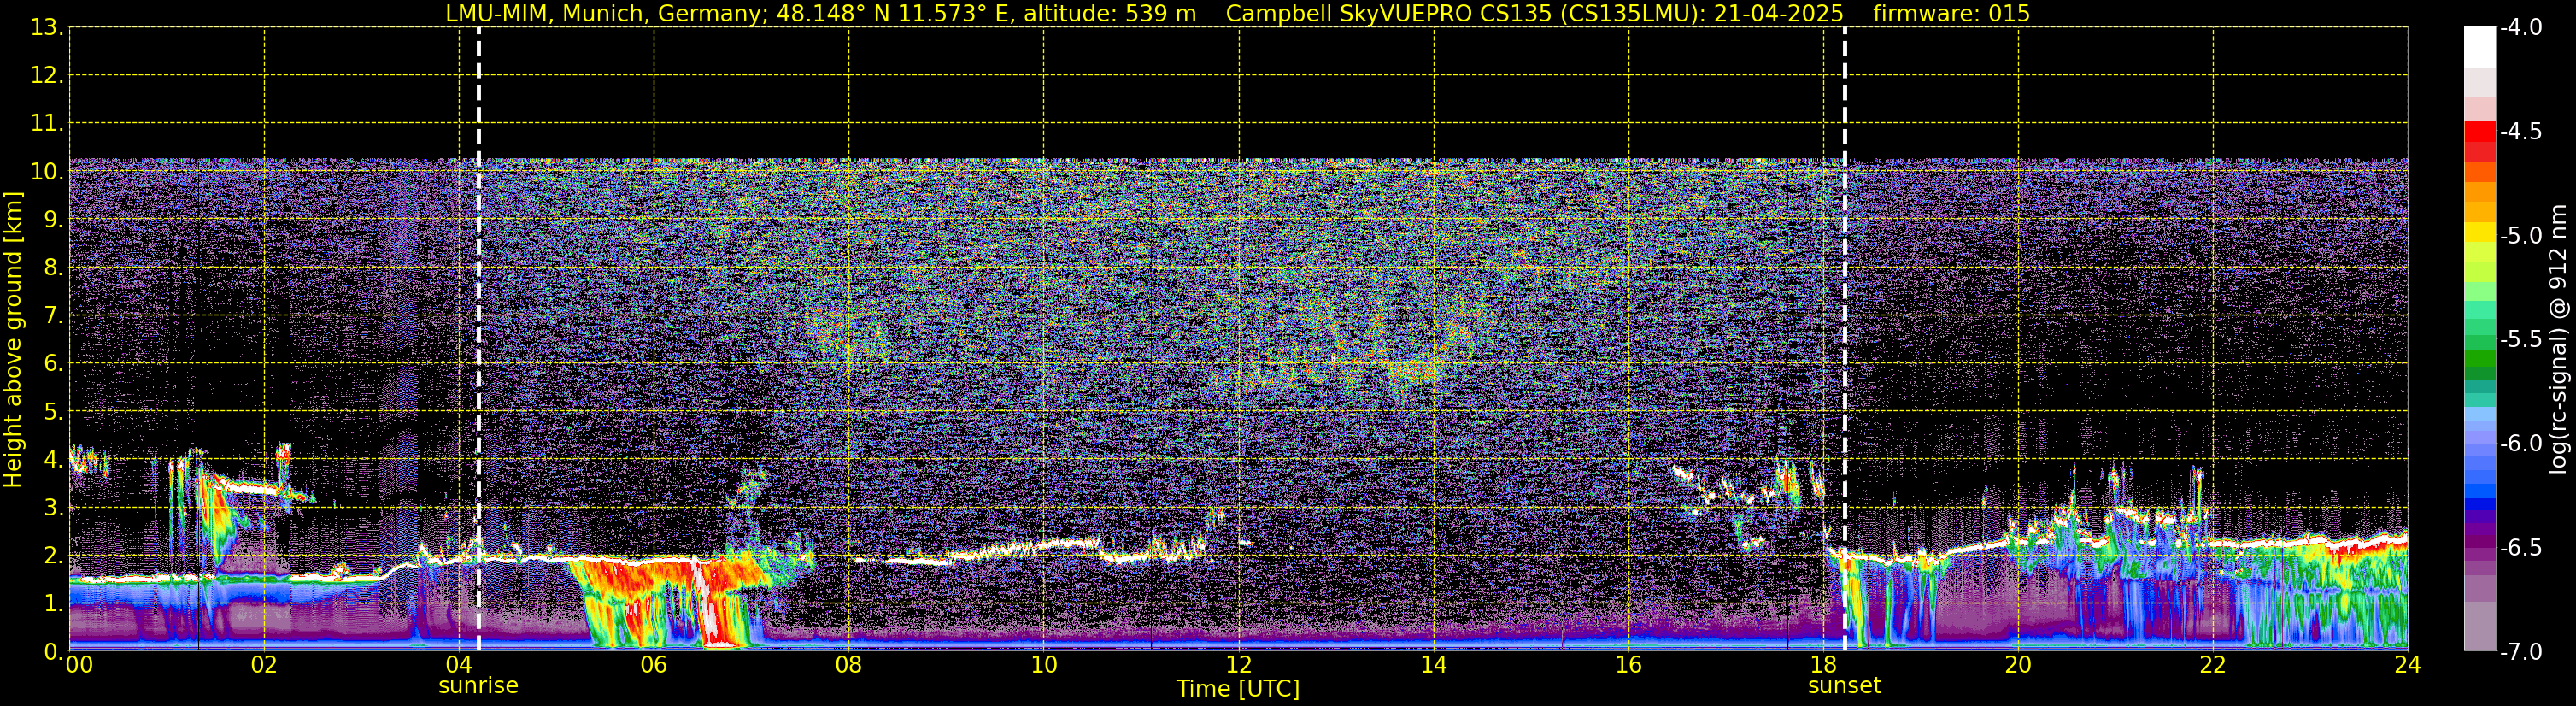The width and height of the screenshot is (2576, 706).
Task: Click the '06' time axis tick label
Action: [654, 665]
